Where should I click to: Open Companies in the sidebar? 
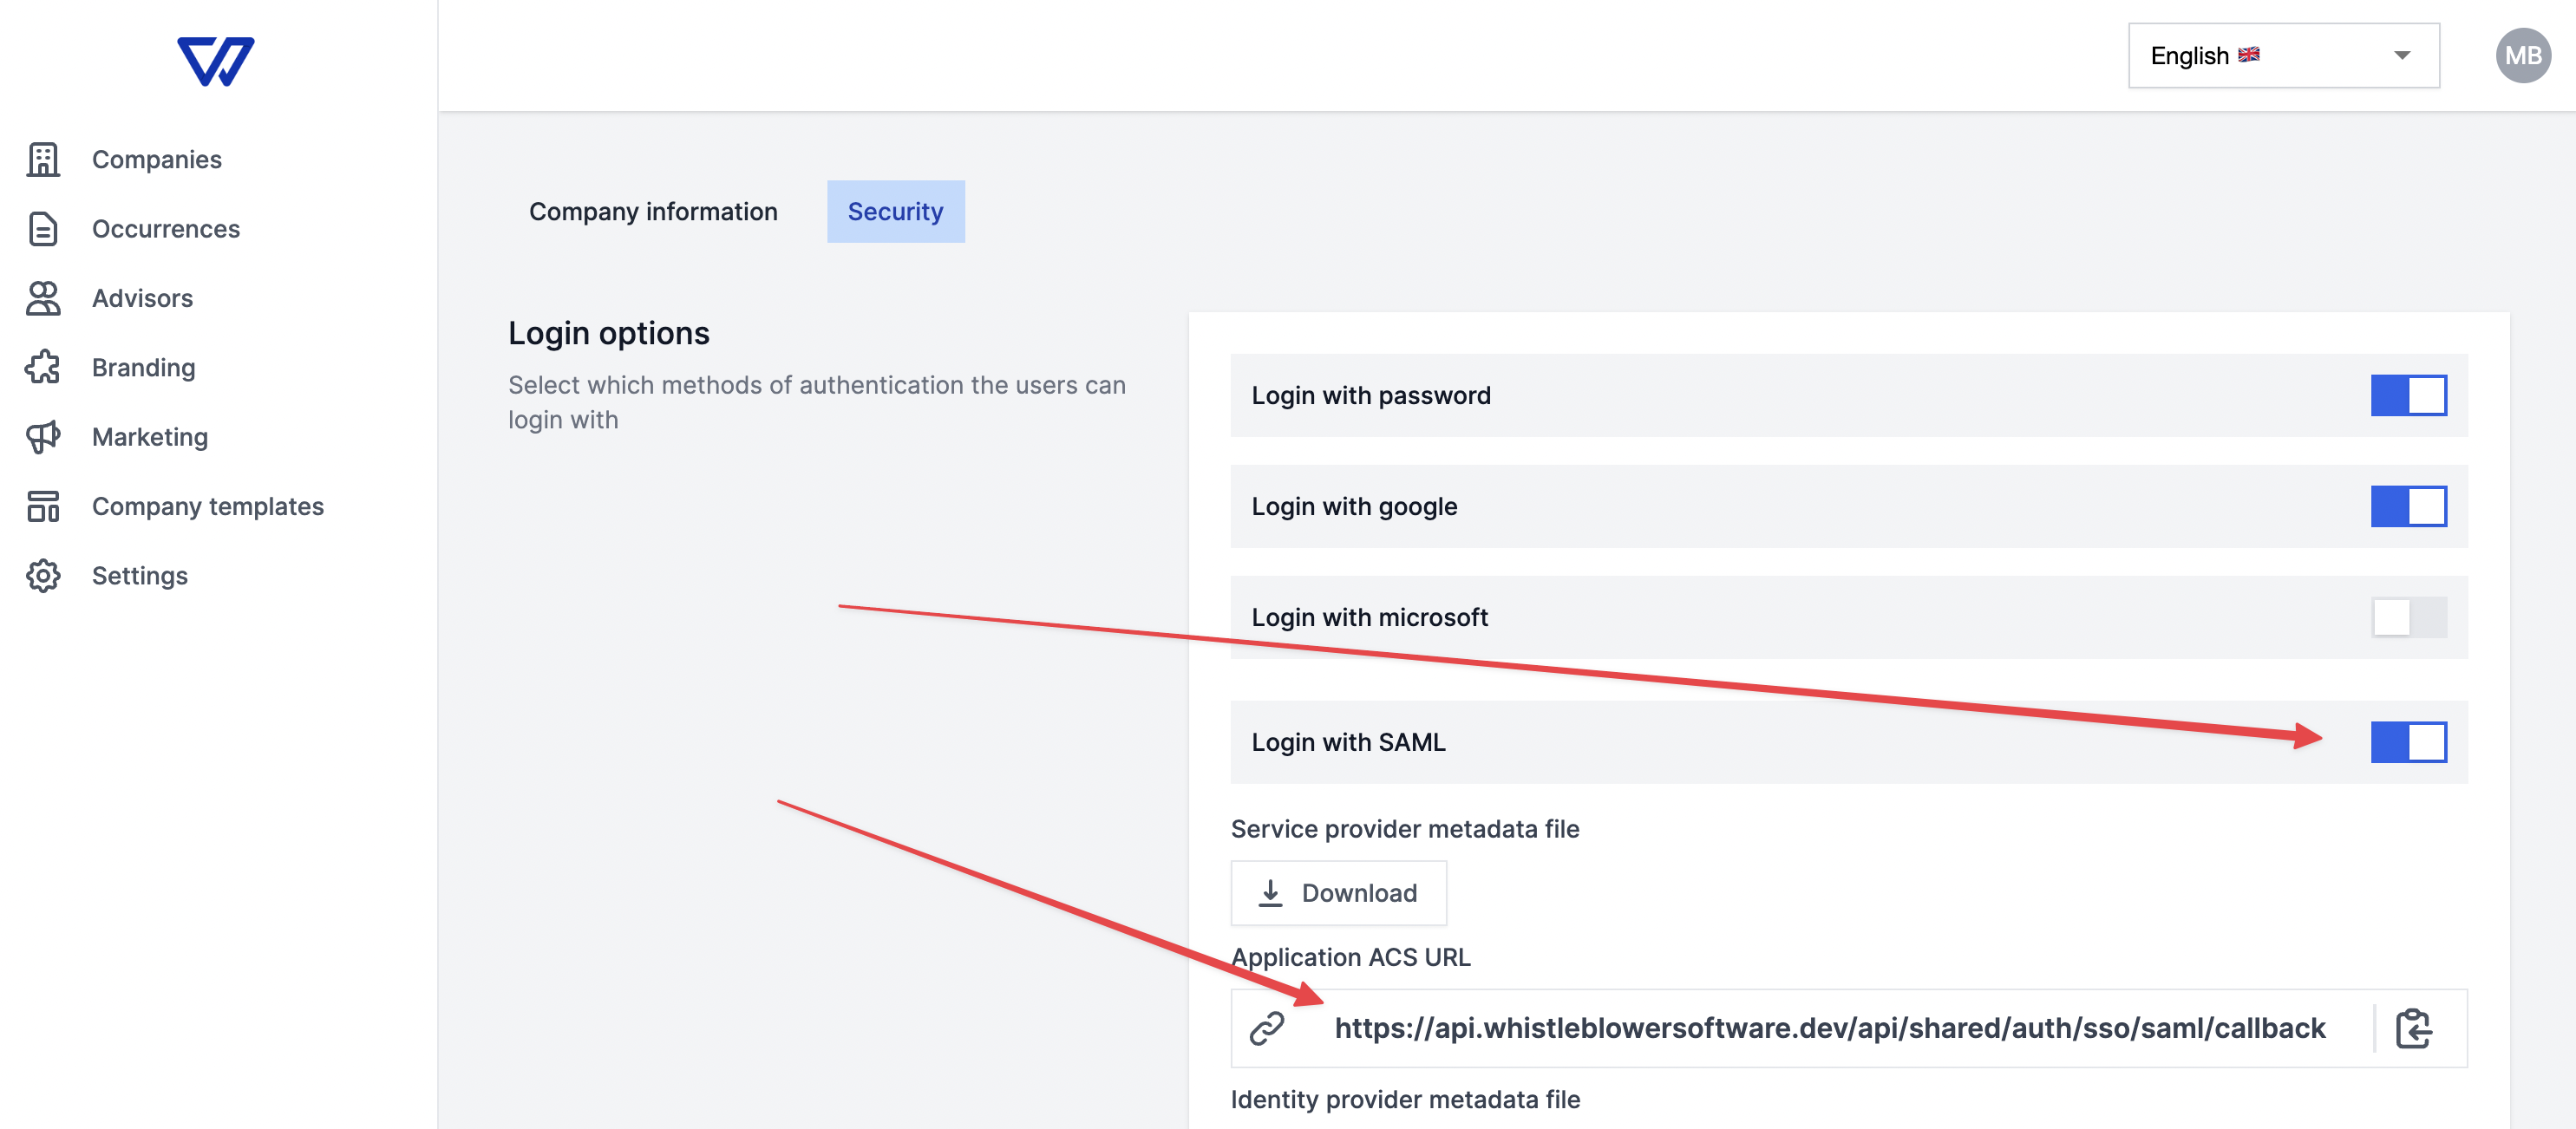pyautogui.click(x=157, y=159)
